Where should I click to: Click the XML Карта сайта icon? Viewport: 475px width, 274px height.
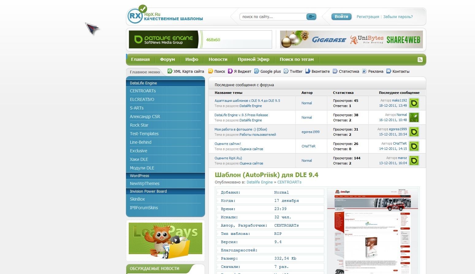pyautogui.click(x=170, y=71)
